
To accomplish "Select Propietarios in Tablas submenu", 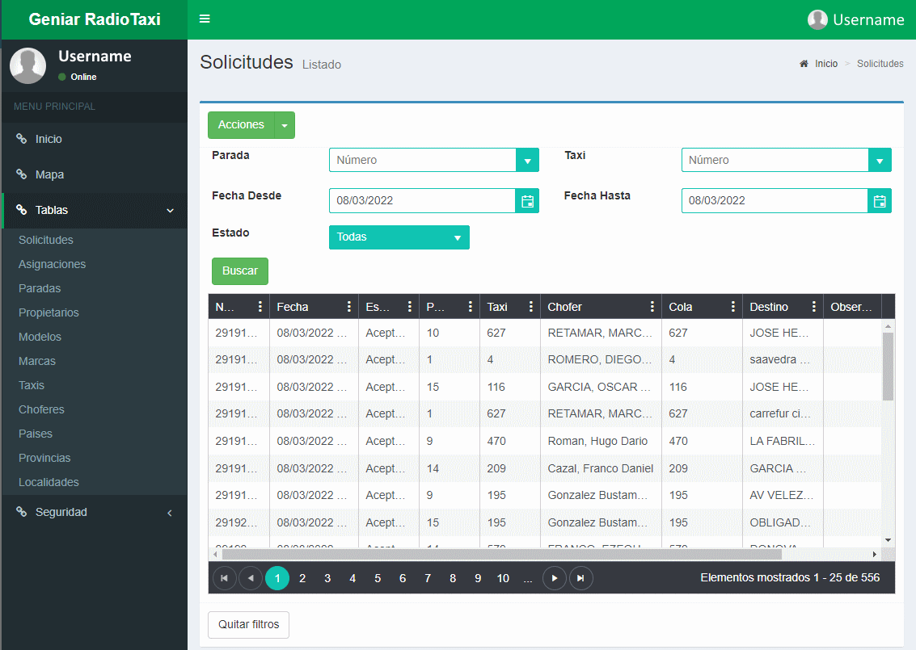I will click(49, 312).
